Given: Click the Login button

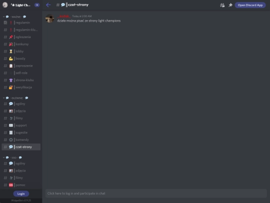Looking at the screenshot, I should tap(21, 193).
